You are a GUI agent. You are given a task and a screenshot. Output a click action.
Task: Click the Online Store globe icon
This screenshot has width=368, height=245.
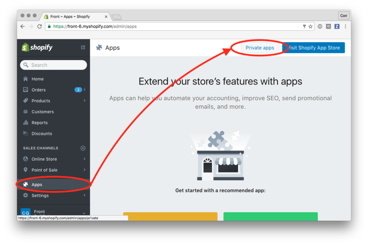(x=26, y=159)
